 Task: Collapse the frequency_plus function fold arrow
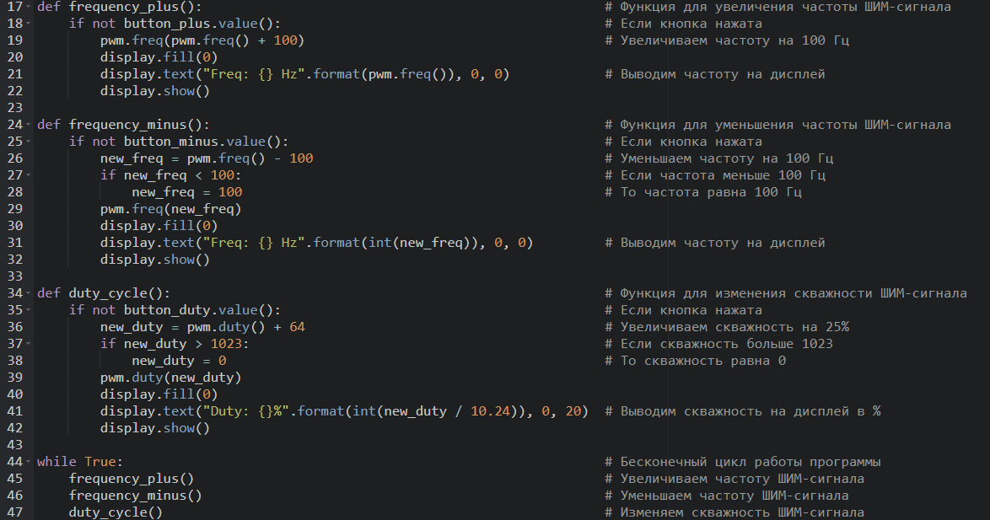29,7
